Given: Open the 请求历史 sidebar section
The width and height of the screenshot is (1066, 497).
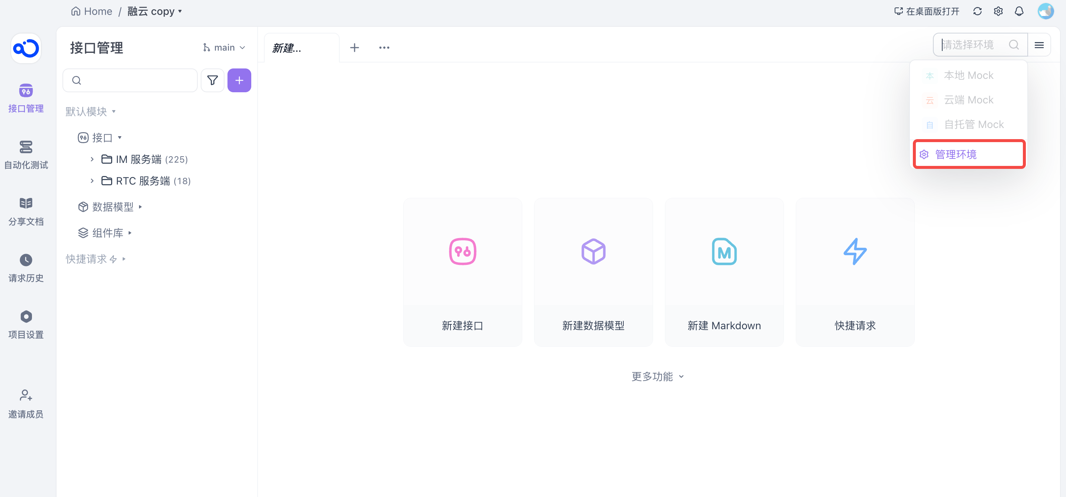Looking at the screenshot, I should pos(26,268).
